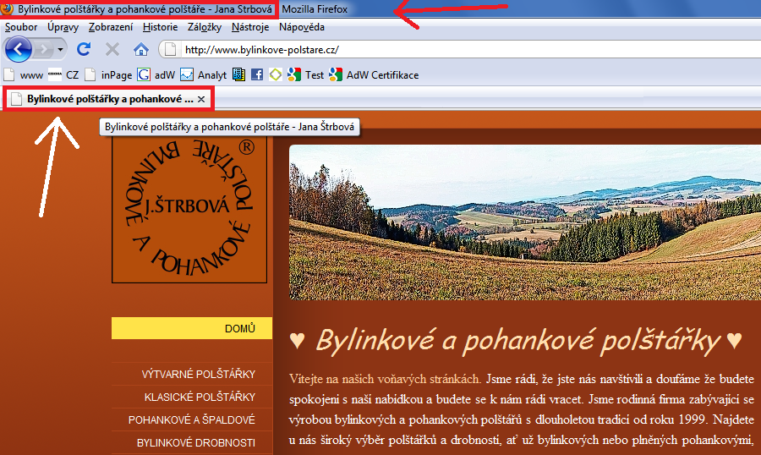Go to the Home page icon

pyautogui.click(x=140, y=49)
